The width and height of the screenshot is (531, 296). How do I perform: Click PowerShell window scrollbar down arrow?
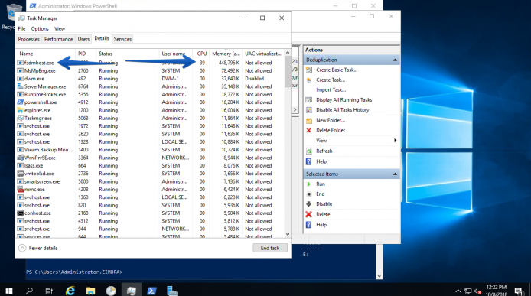click(x=380, y=276)
